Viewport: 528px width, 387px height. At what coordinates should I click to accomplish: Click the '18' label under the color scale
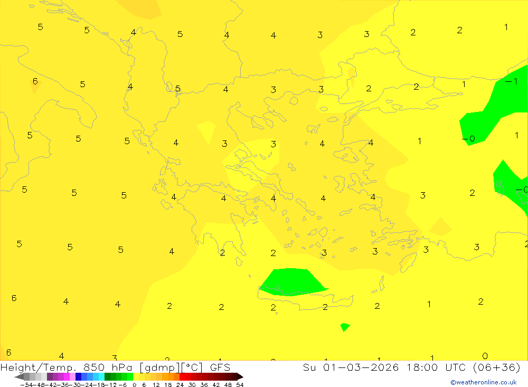pyautogui.click(x=168, y=385)
